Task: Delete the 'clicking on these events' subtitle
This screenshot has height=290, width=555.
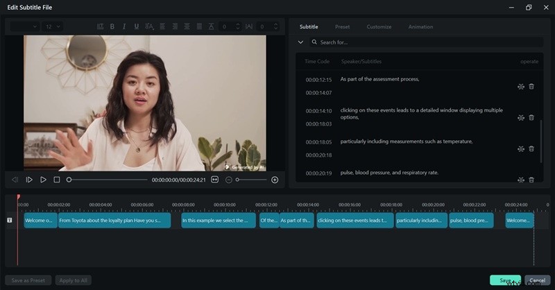Action: tap(531, 117)
